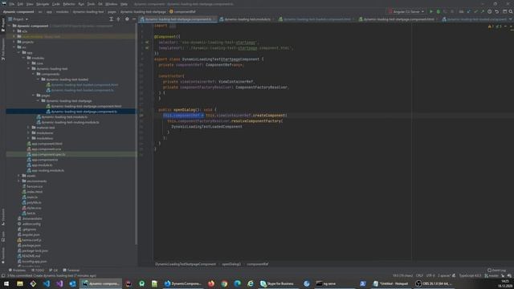Select karma.conf.js in the project tree
Image resolution: width=514 pixels, height=289 pixels.
29,240
